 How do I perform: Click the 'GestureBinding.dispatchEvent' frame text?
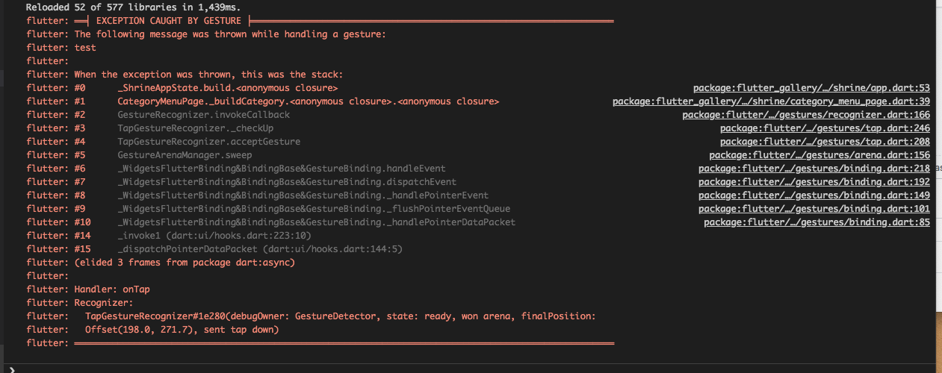287,182
